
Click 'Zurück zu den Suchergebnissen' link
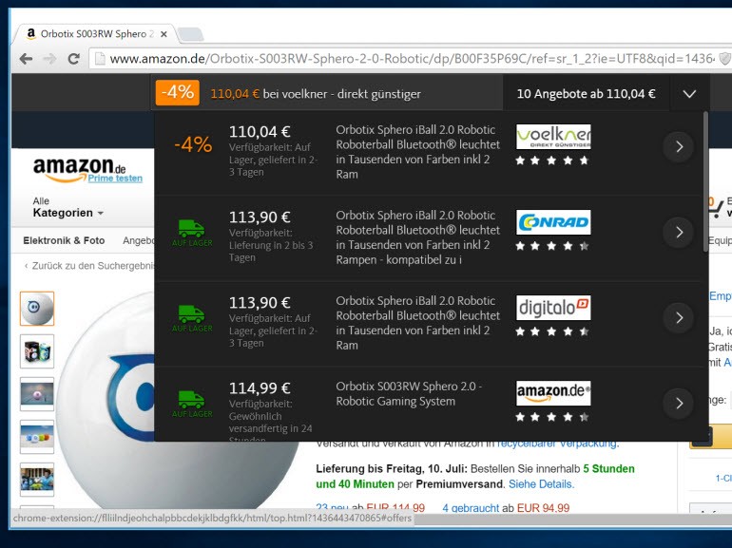[x=89, y=266]
